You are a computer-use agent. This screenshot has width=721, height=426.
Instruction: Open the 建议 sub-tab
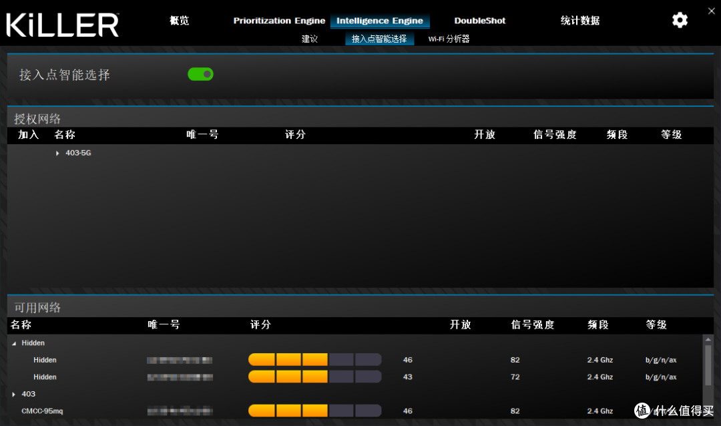[x=310, y=39]
